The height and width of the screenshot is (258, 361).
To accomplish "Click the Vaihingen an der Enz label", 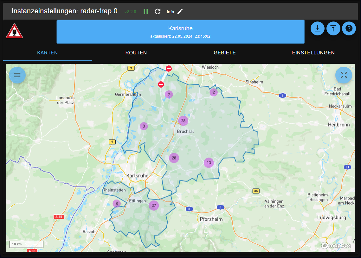I will [x=274, y=204].
